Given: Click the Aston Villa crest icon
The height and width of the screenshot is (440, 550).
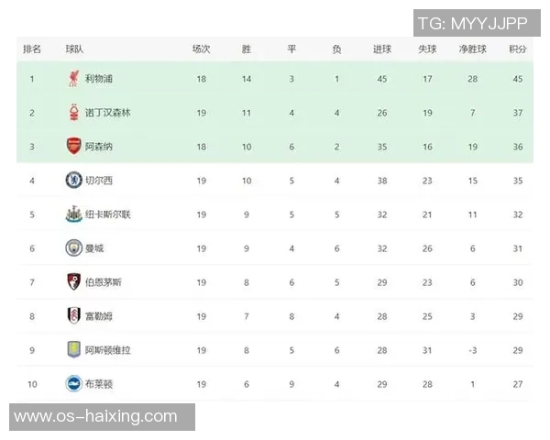Looking at the screenshot, I should [73, 350].
